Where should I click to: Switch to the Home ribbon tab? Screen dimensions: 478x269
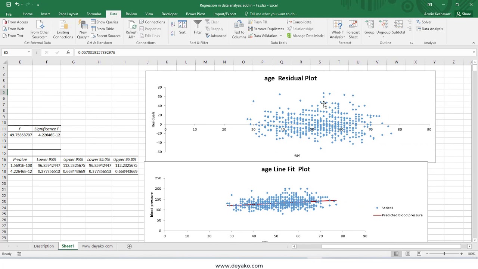tap(28, 14)
